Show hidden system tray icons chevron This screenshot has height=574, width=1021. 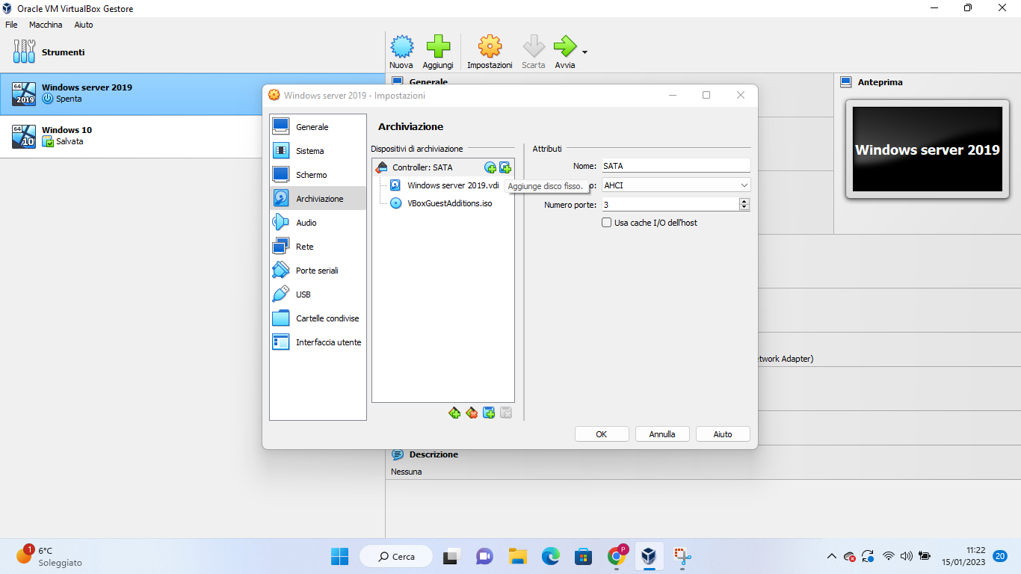[831, 556]
